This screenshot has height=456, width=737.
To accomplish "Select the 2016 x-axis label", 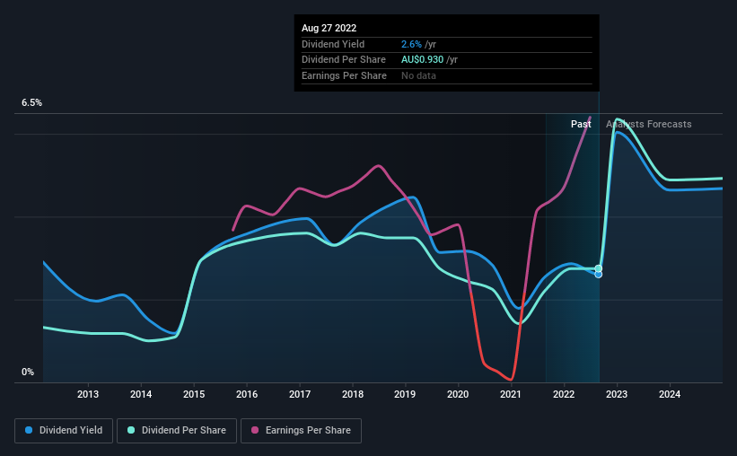I will click(x=247, y=394).
